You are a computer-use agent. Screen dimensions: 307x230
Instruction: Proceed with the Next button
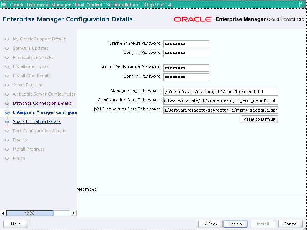point(235,224)
